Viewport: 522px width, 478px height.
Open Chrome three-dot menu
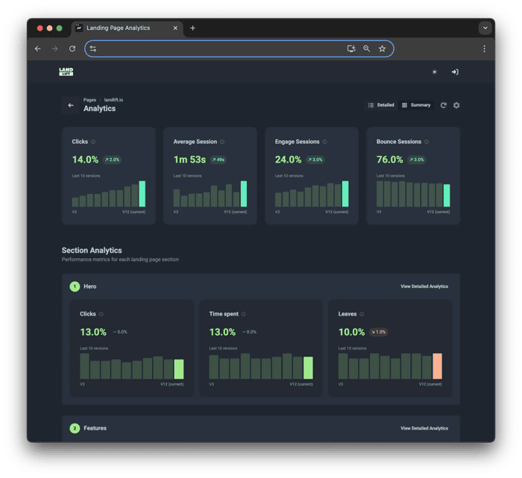click(484, 48)
